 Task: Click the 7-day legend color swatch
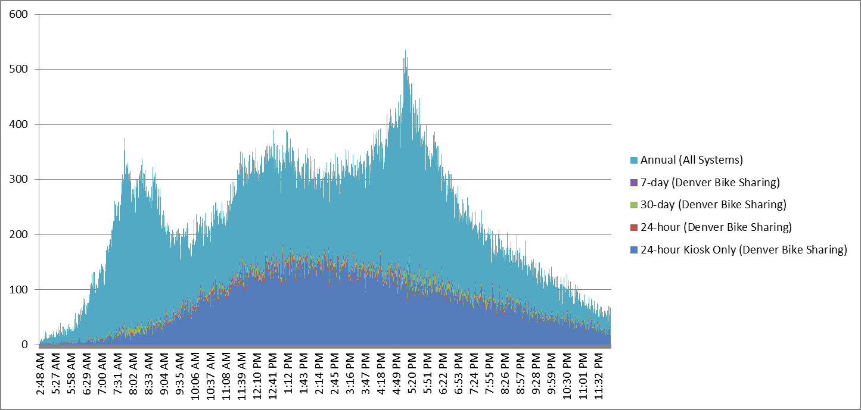(634, 183)
